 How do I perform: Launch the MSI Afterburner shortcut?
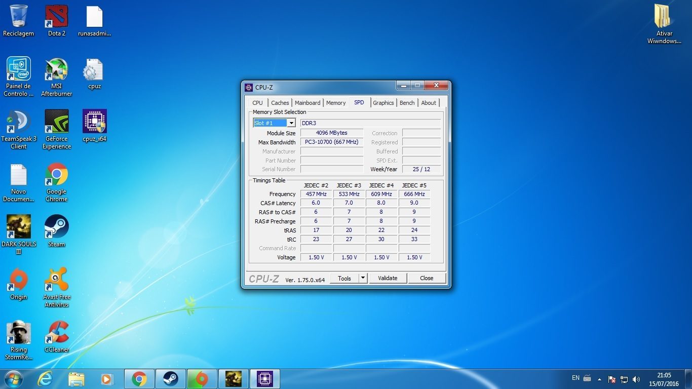(x=57, y=77)
